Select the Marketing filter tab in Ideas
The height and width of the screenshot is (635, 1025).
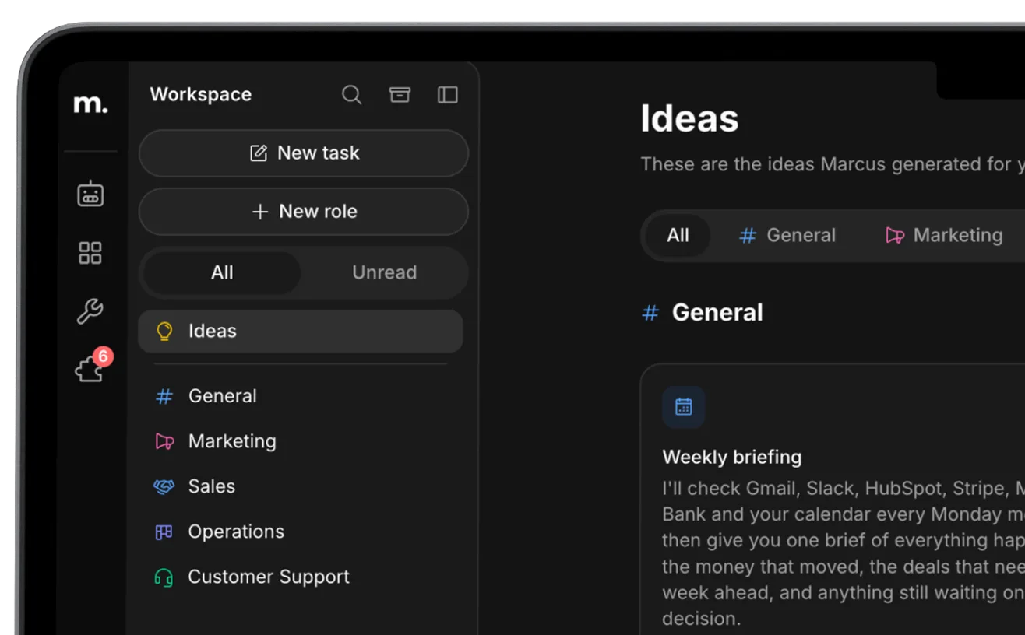pyautogui.click(x=944, y=235)
